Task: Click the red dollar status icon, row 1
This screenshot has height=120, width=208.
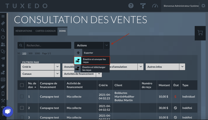Action: pyautogui.click(x=175, y=96)
